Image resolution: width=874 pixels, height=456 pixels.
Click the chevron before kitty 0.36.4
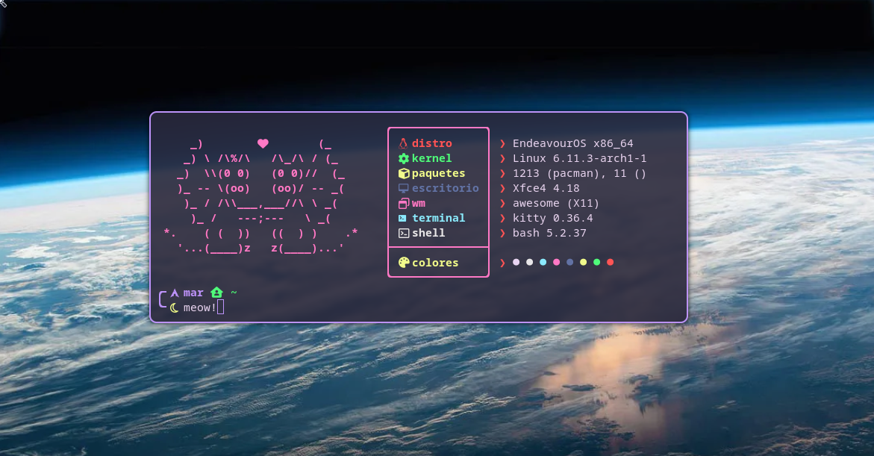(x=502, y=219)
